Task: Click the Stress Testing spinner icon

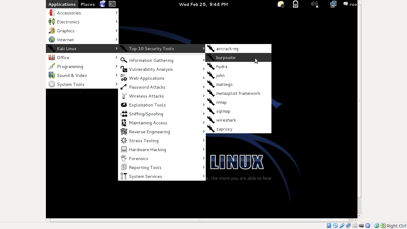Action: click(x=124, y=141)
